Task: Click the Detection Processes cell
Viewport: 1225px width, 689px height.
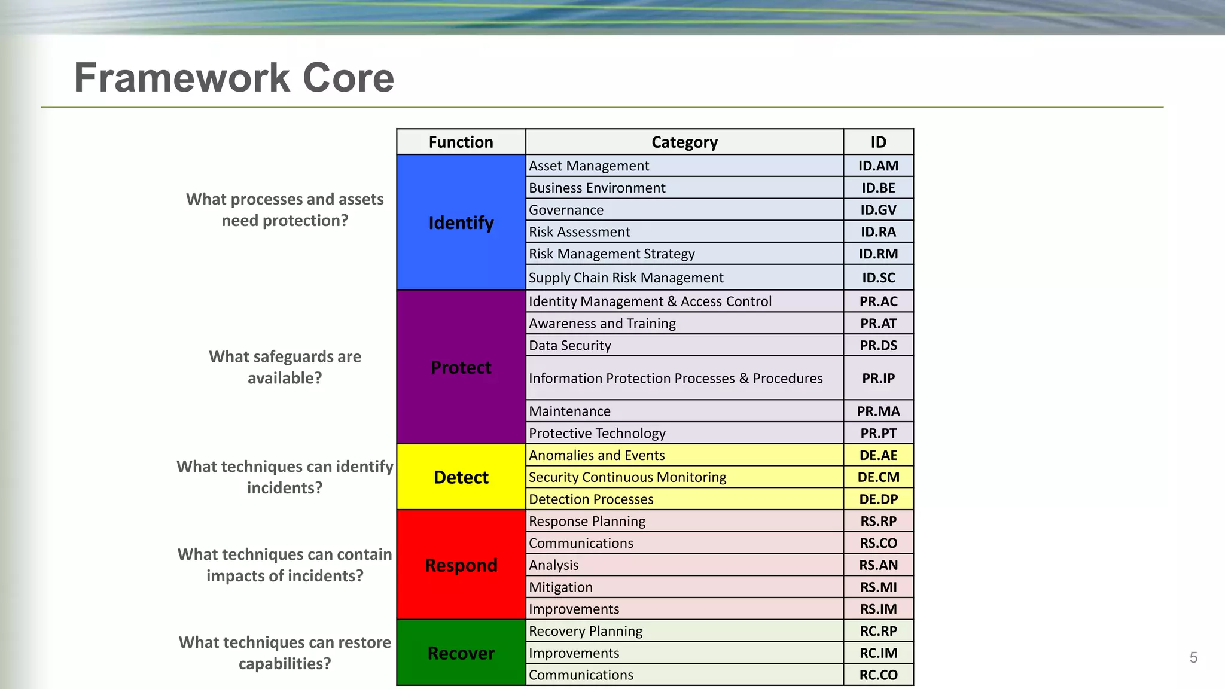Action: pos(685,499)
